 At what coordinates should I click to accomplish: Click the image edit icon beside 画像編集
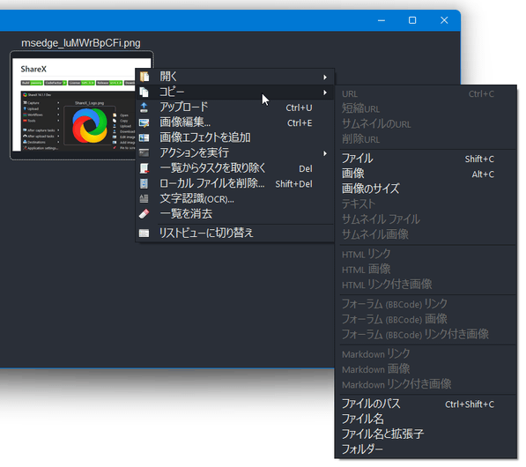click(144, 122)
